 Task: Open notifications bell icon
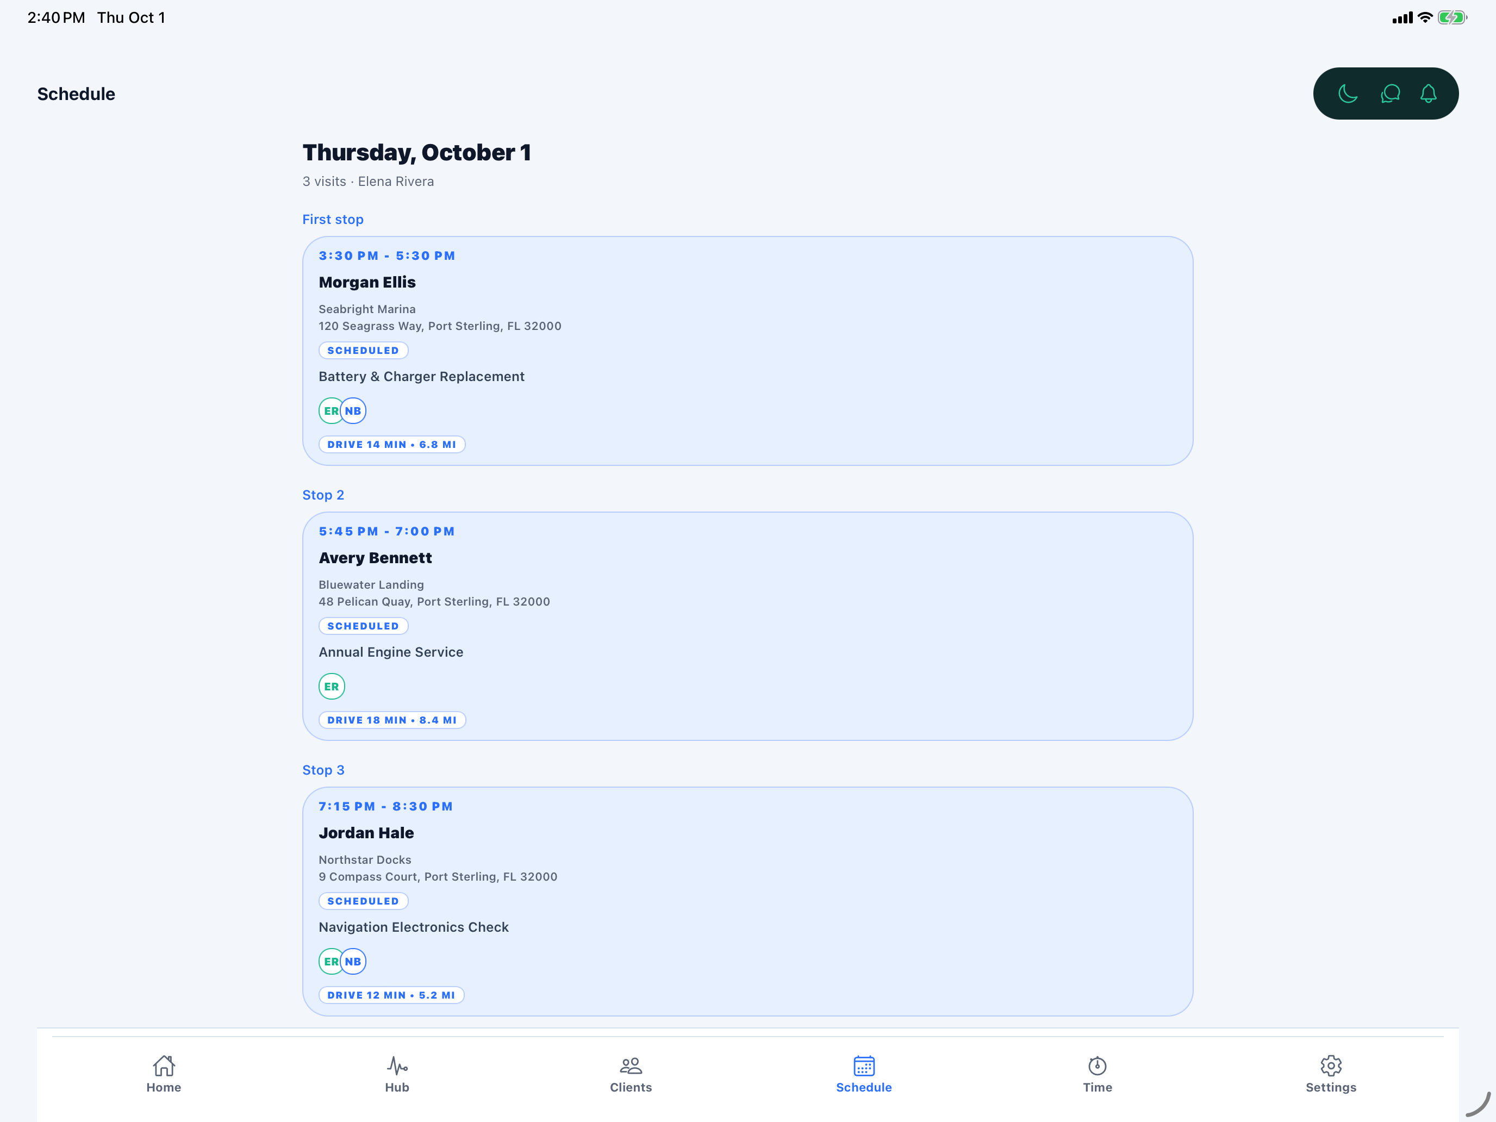(x=1428, y=93)
